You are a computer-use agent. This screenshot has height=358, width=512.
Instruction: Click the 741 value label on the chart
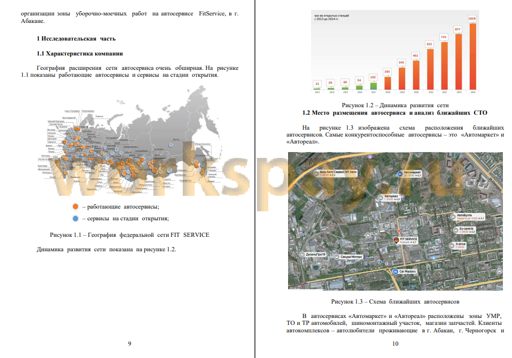click(444, 37)
